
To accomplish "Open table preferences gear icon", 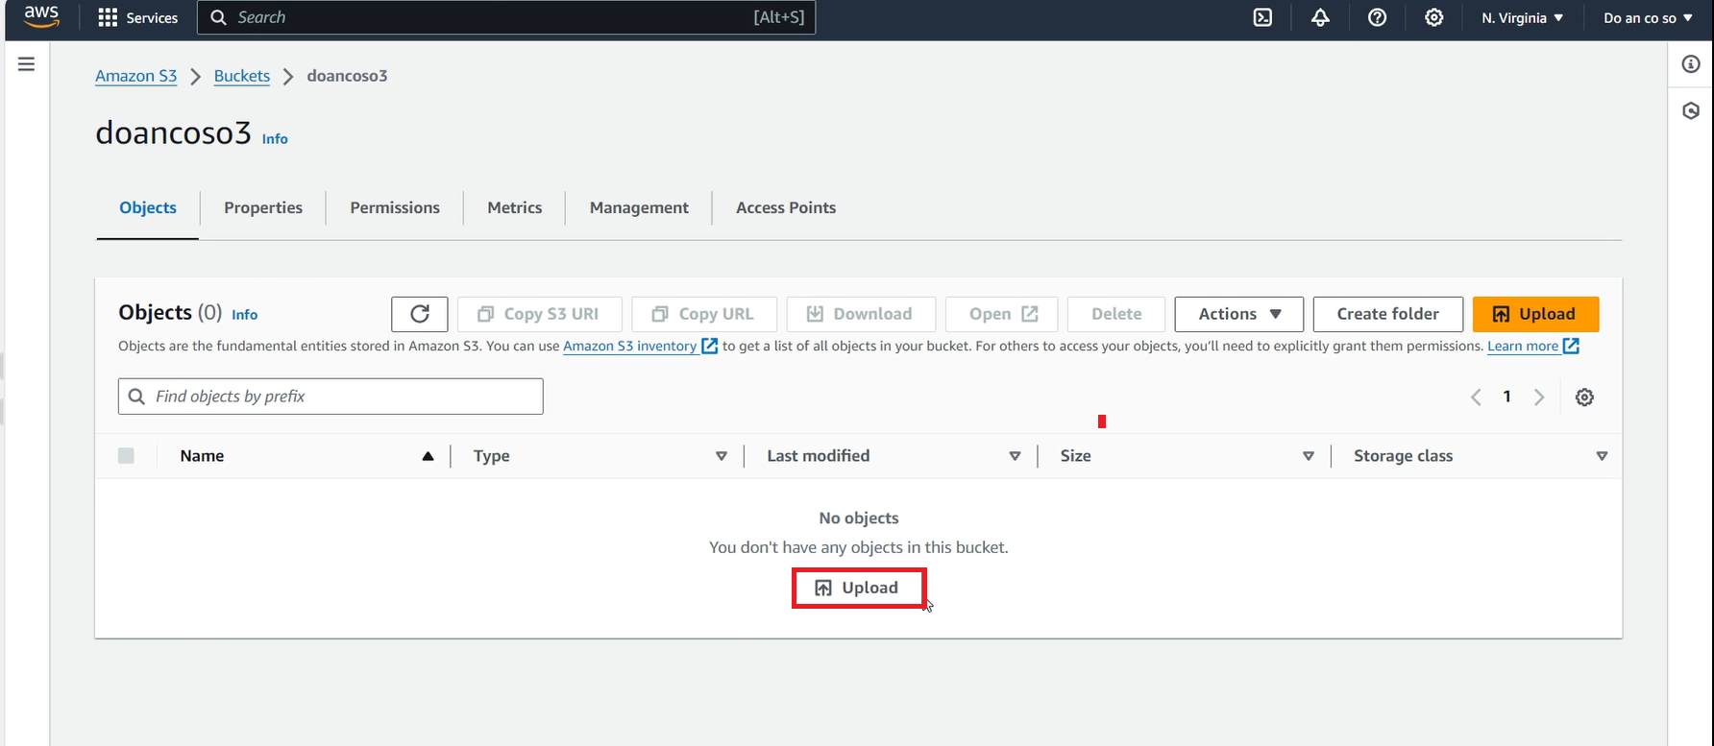I will coord(1584,397).
